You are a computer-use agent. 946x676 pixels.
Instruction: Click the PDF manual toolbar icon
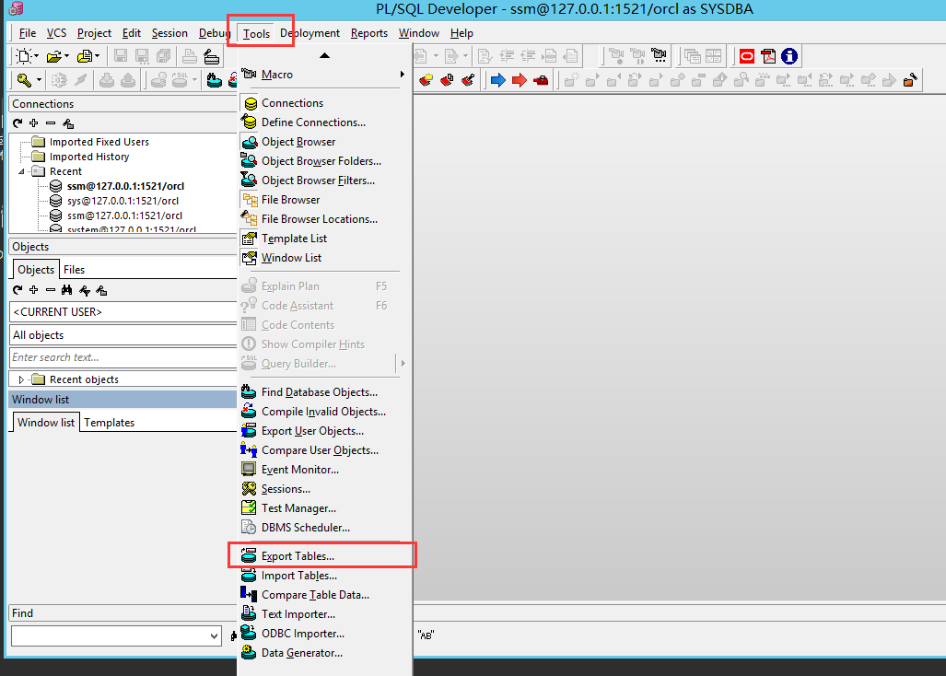point(768,56)
